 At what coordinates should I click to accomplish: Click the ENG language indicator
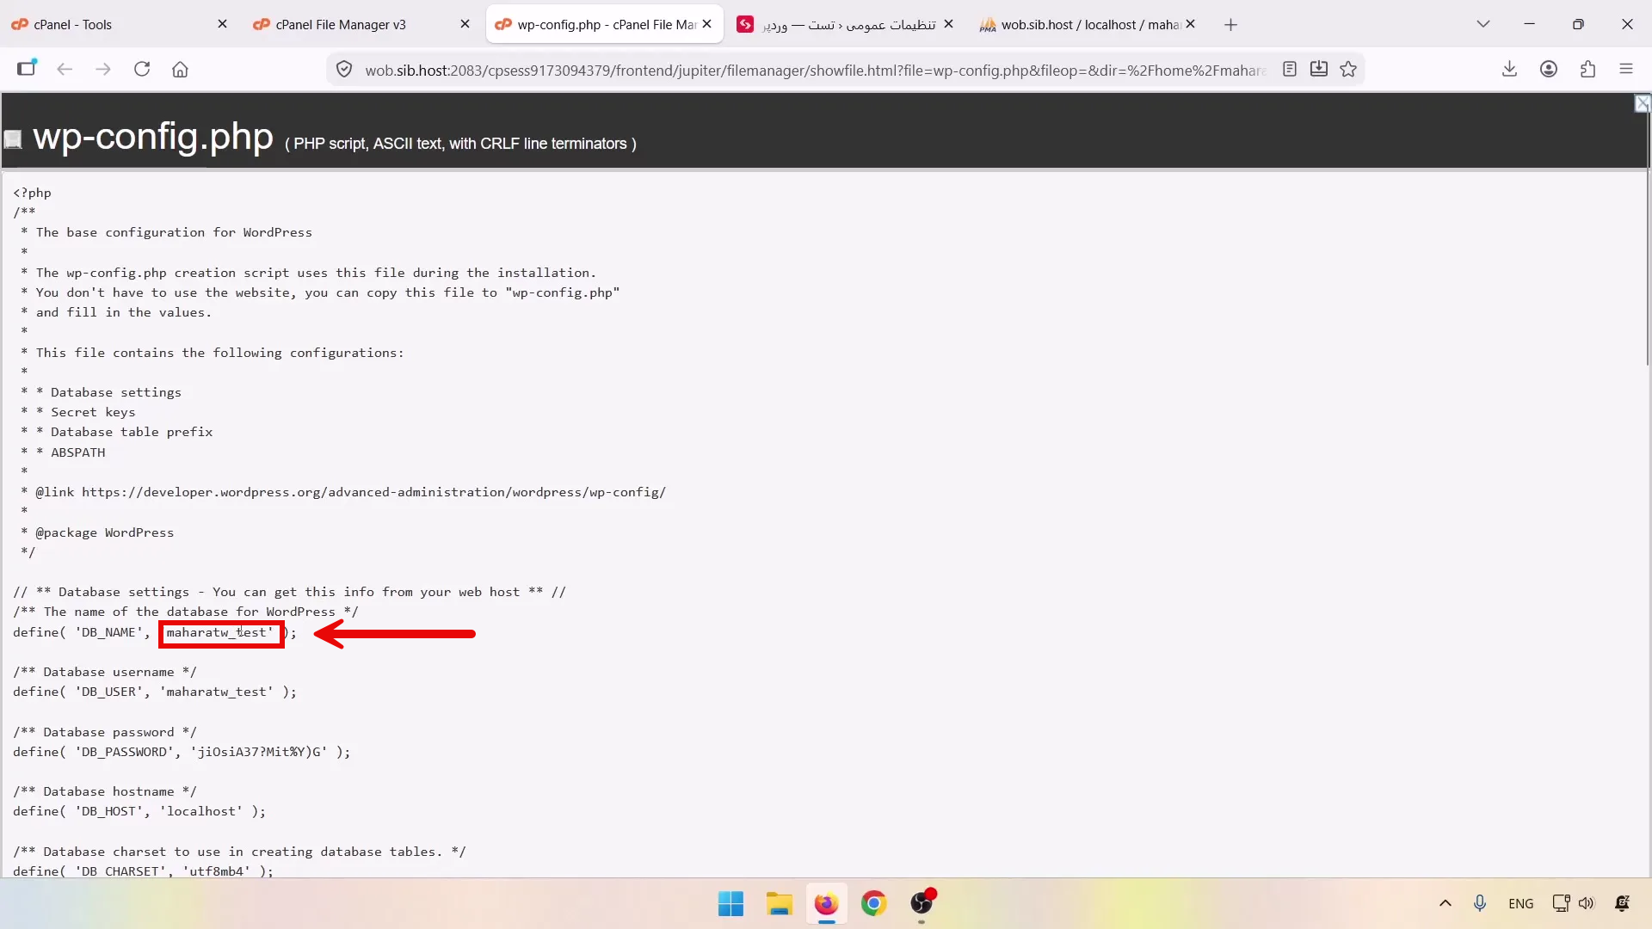[1520, 904]
